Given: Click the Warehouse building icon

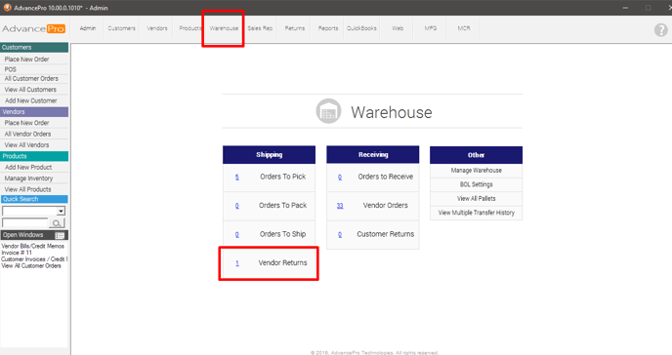Looking at the screenshot, I should click(x=328, y=111).
